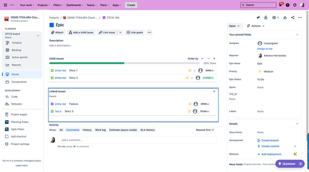Open the Dashboards menu
Screen dimensions: 309x172
[75, 5]
